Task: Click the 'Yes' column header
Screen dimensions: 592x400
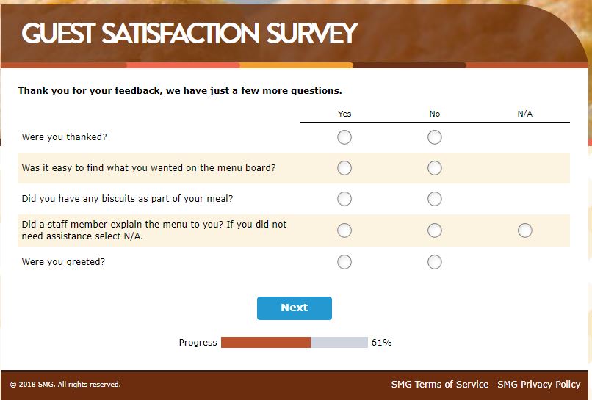Action: (x=344, y=114)
